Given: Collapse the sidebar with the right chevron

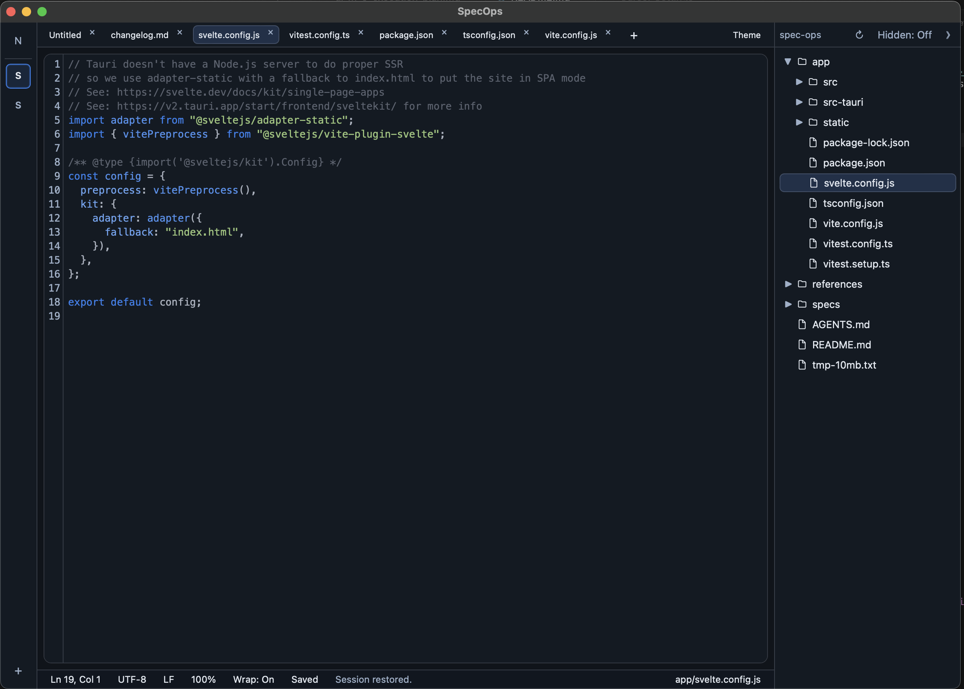Looking at the screenshot, I should coord(948,35).
